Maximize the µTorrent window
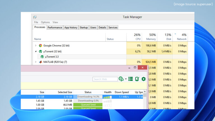Viewport: 215px width, 121px height. coord(135,68)
